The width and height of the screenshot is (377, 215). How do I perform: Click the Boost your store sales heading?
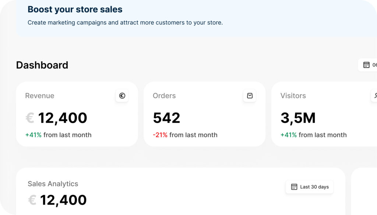click(x=75, y=9)
